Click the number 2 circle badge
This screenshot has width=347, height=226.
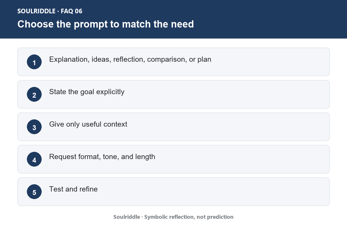pos(34,94)
